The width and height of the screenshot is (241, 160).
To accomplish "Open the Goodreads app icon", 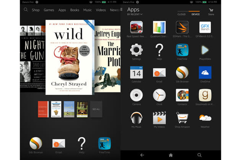I will click(x=205, y=95).
